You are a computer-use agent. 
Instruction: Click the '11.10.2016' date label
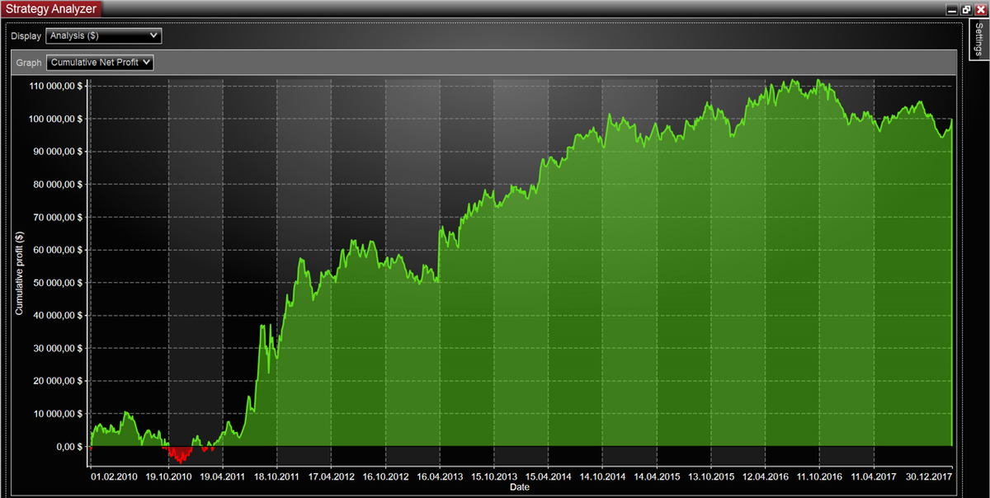pyautogui.click(x=819, y=477)
